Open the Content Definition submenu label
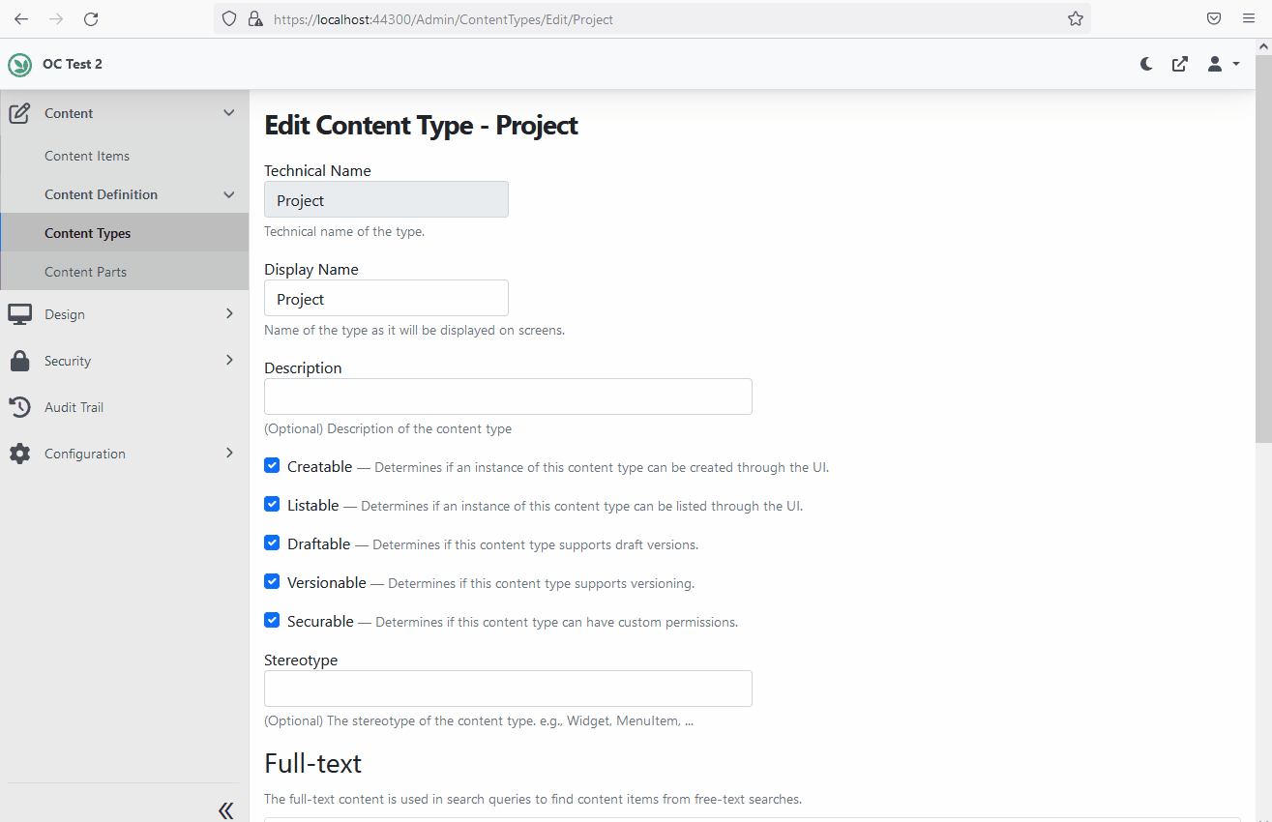 tap(101, 194)
